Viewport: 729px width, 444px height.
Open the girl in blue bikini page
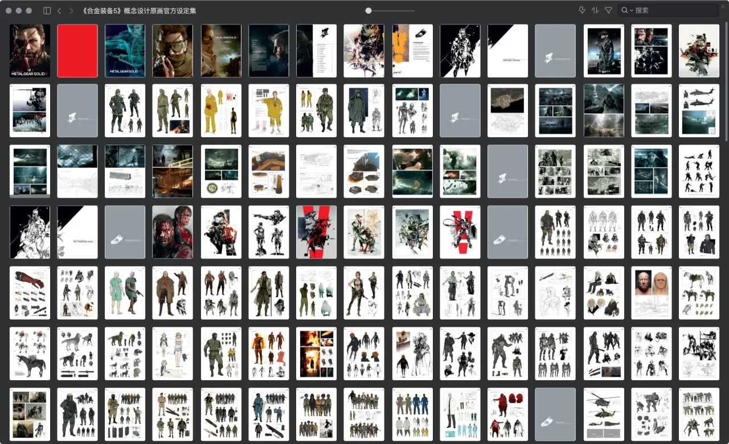point(173,353)
